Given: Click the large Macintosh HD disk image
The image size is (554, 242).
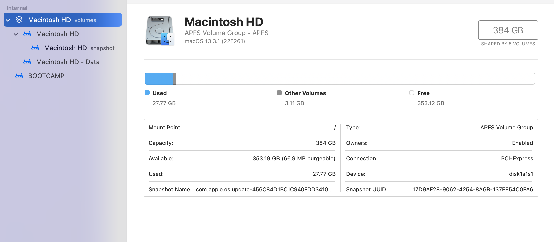Looking at the screenshot, I should pos(160,31).
